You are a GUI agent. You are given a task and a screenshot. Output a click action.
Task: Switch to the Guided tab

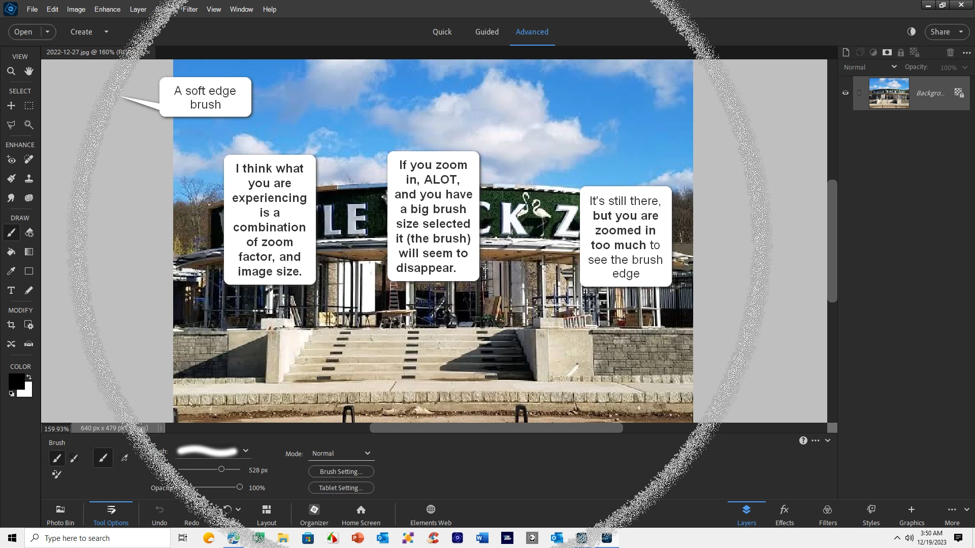pyautogui.click(x=486, y=31)
